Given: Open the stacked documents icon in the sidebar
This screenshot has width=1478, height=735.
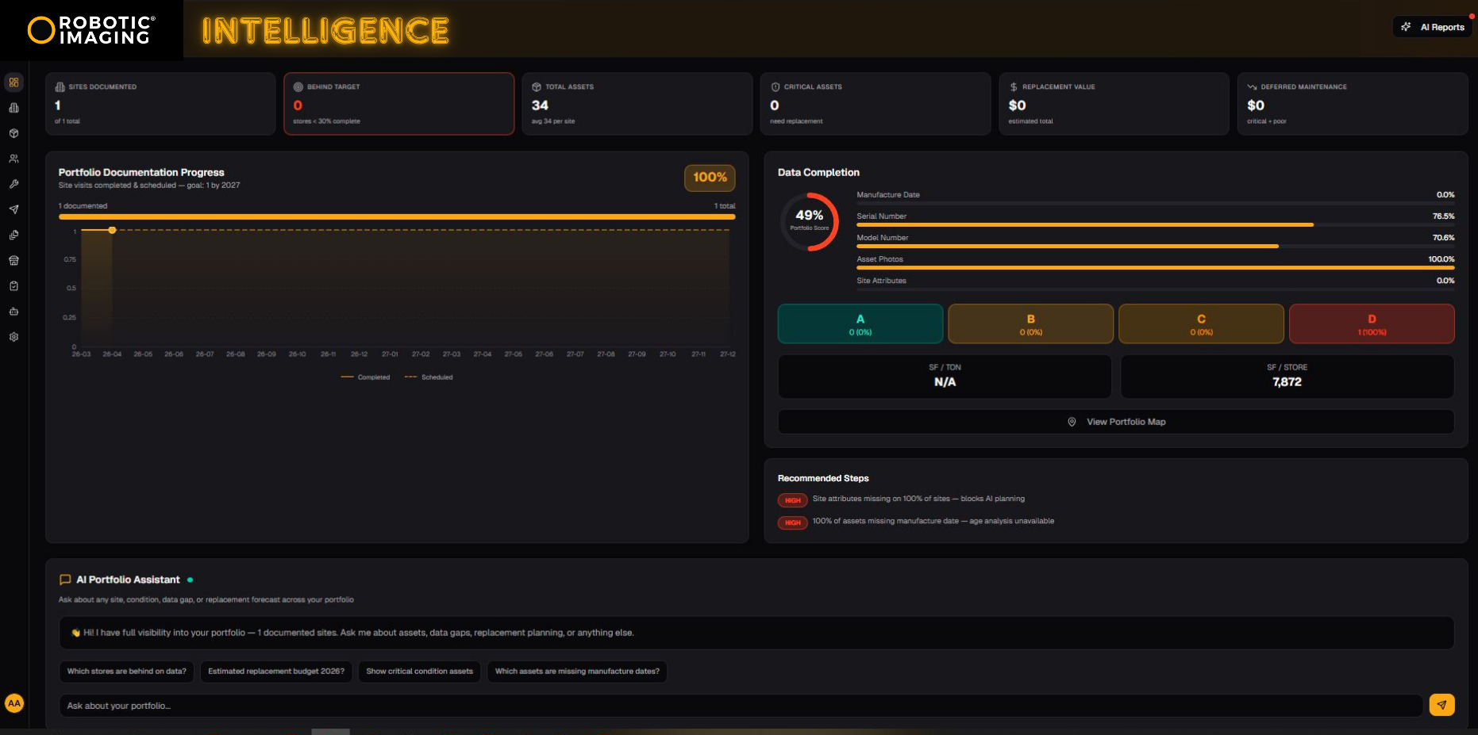Looking at the screenshot, I should point(13,235).
